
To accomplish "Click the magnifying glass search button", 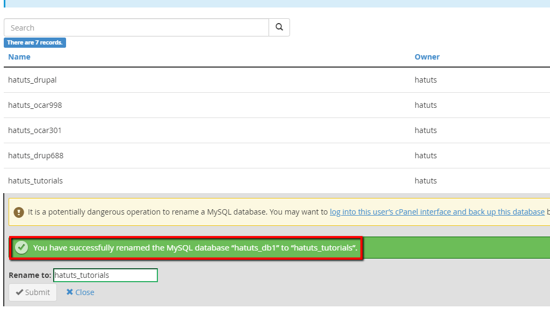I will (279, 27).
